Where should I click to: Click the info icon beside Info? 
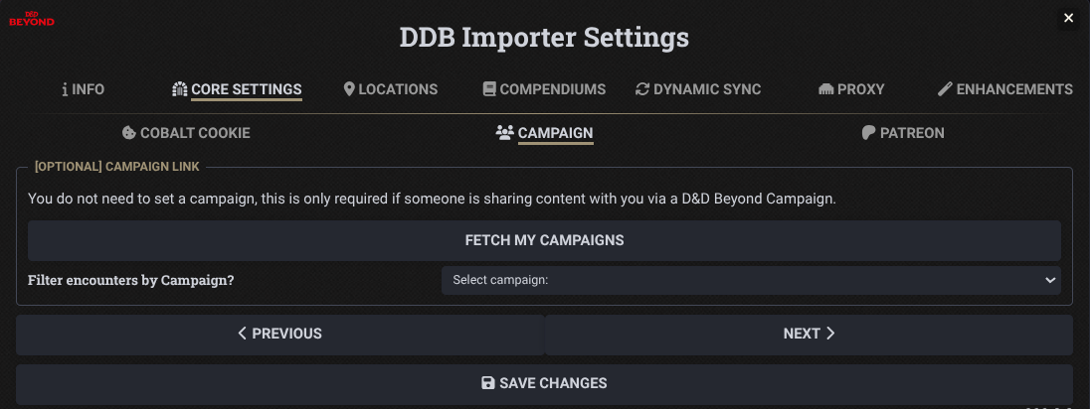coord(65,89)
